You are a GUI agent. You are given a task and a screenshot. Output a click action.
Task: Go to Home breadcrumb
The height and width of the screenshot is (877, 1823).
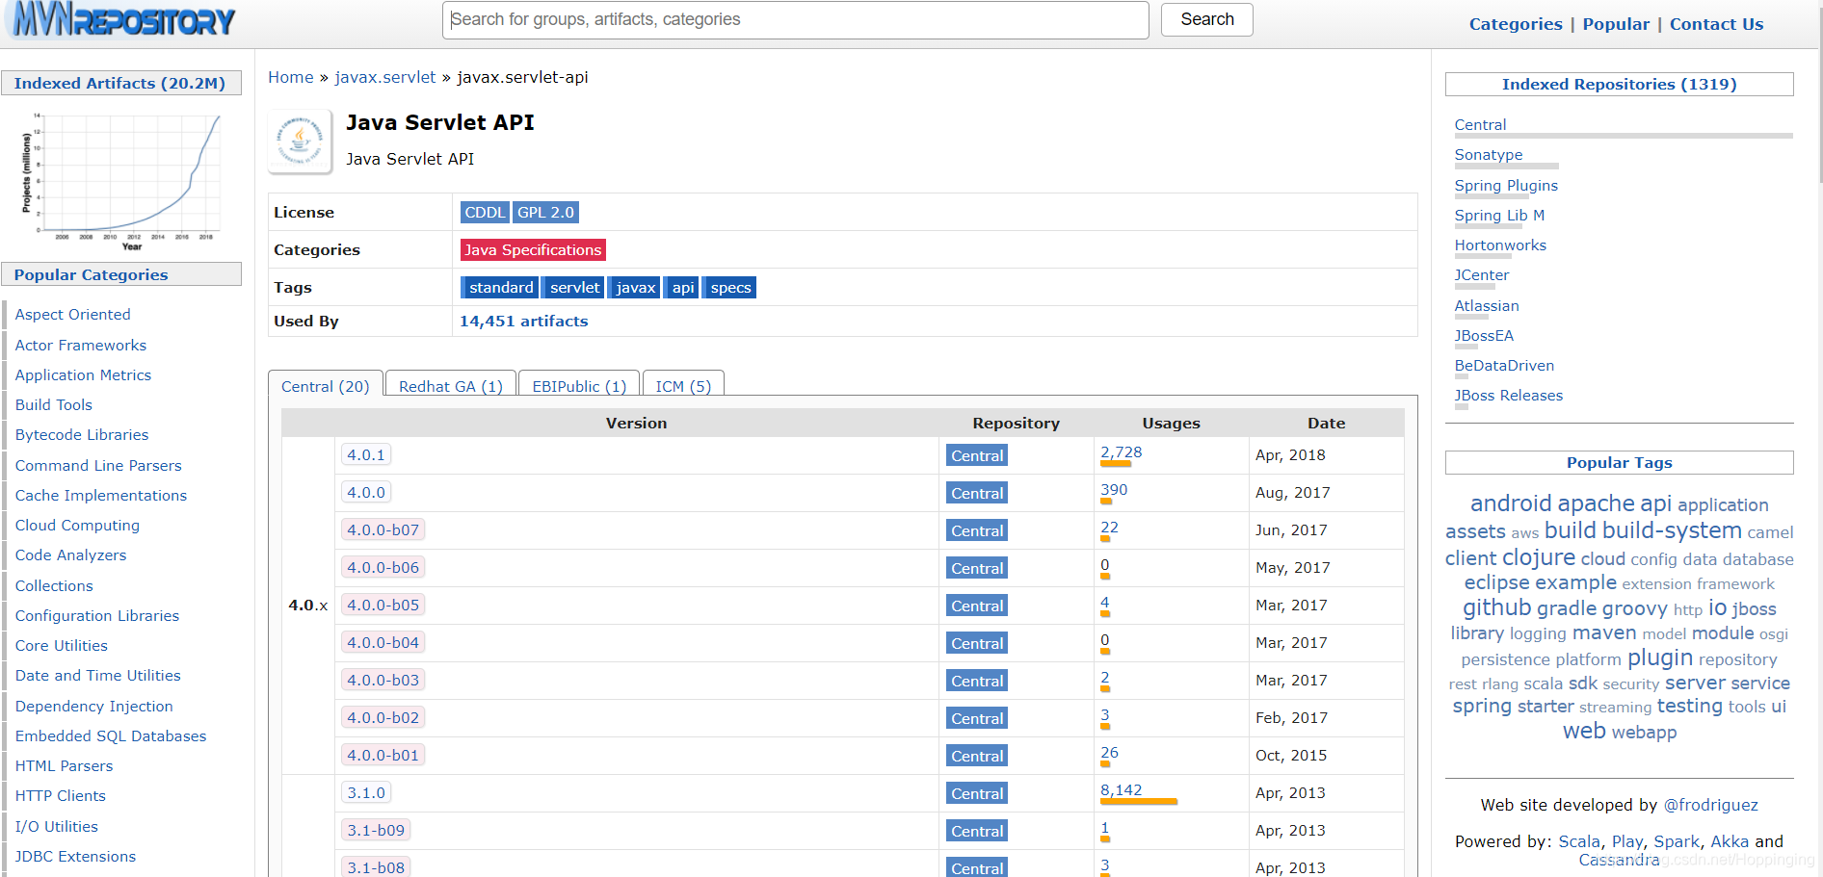tap(291, 77)
